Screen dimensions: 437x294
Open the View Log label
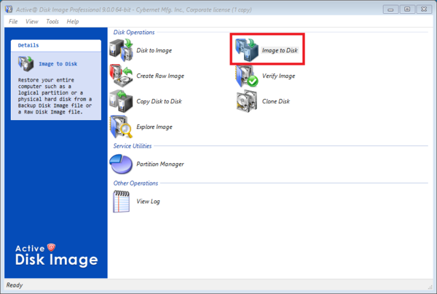tap(148, 202)
